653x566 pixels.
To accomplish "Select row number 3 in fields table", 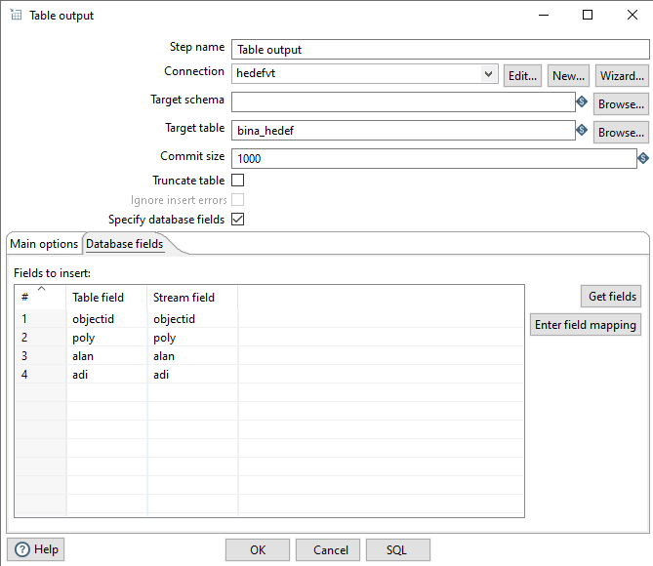I will point(40,356).
